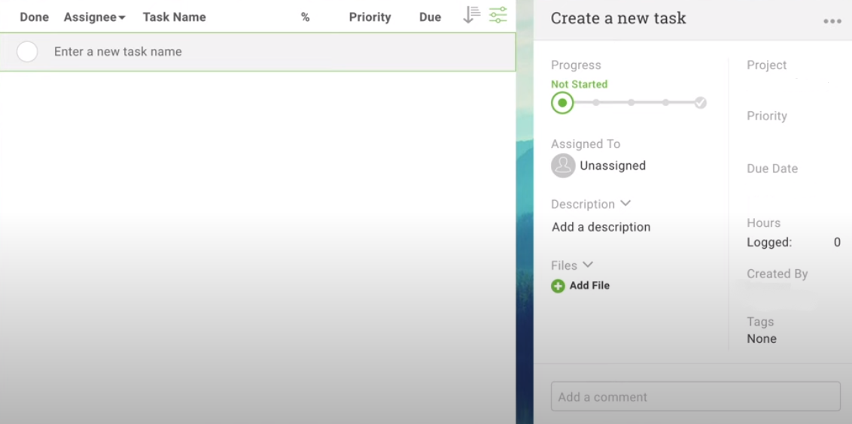
Task: Click the Unassigned assignee label
Action: coord(613,165)
